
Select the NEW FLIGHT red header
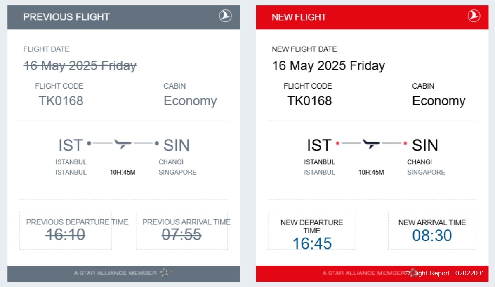click(x=372, y=17)
